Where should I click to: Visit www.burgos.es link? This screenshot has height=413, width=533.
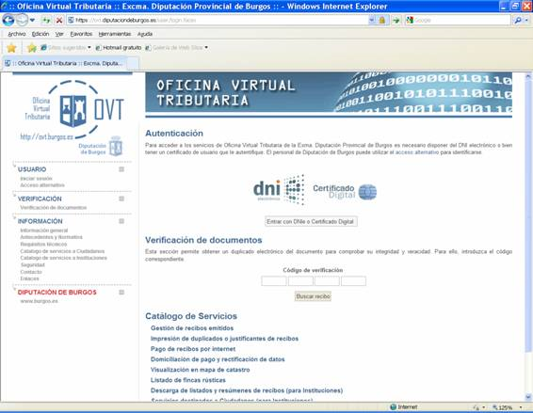[39, 301]
